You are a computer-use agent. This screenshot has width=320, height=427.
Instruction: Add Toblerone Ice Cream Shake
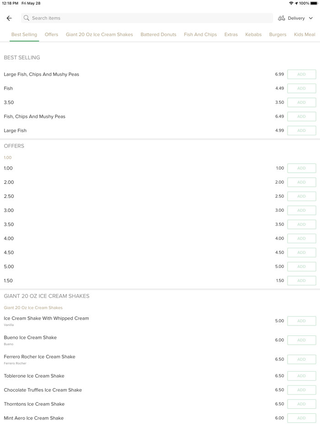(301, 376)
